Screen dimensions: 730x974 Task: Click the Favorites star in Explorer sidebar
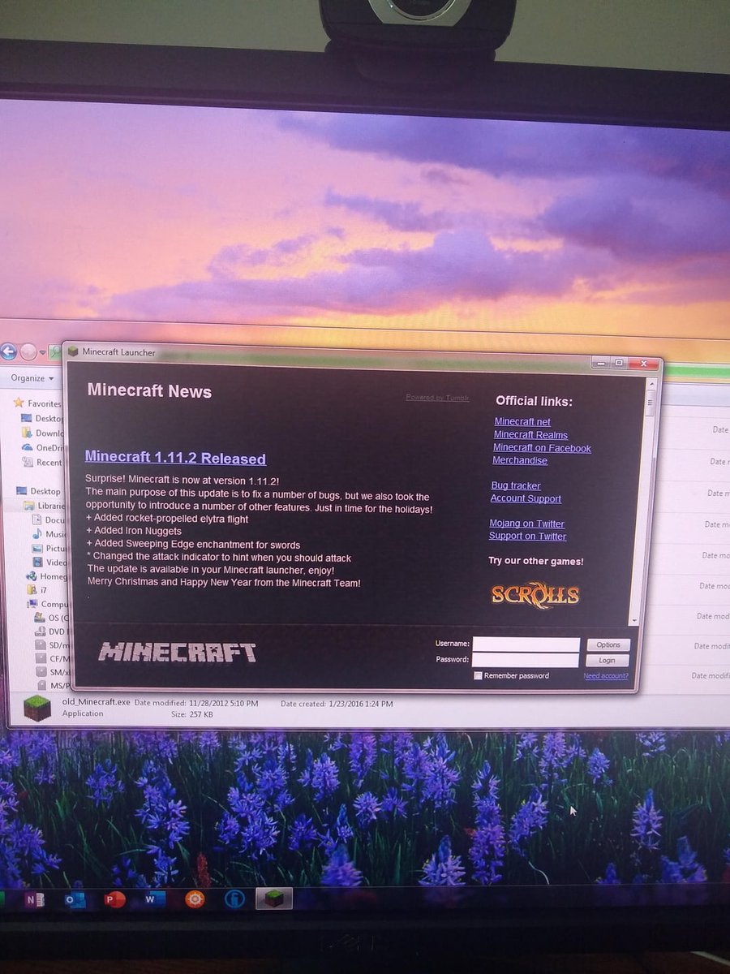point(19,403)
